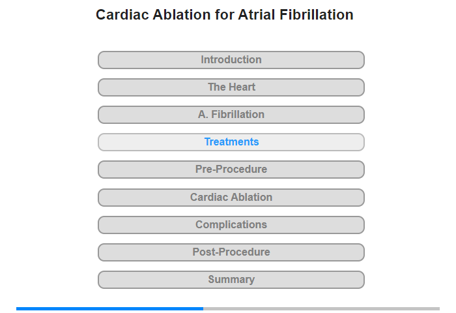Select the A. Fibrillation menu item

(231, 115)
